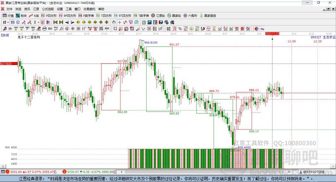Select the V-shaped wave line tool
The height and width of the screenshot is (182, 336).
pyautogui.click(x=143, y=29)
